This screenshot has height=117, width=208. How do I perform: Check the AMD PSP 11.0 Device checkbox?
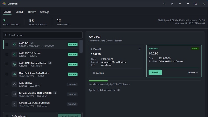tap(6, 54)
